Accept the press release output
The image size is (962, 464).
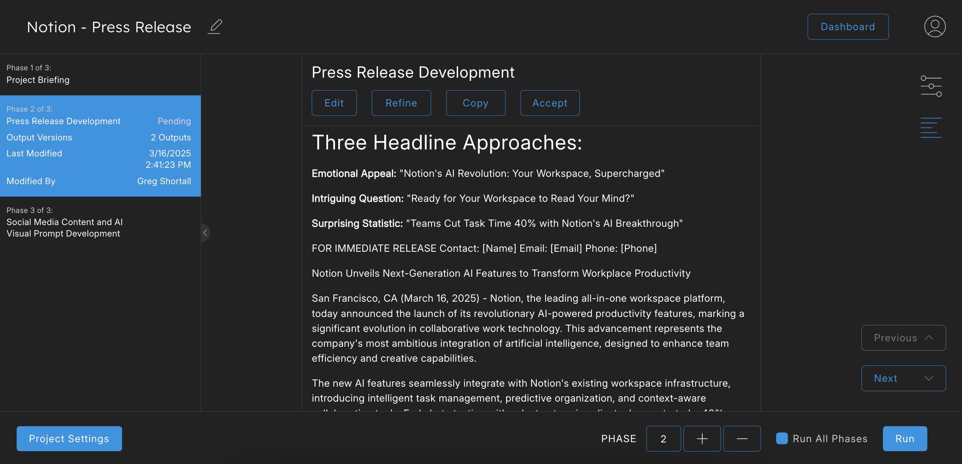(550, 103)
